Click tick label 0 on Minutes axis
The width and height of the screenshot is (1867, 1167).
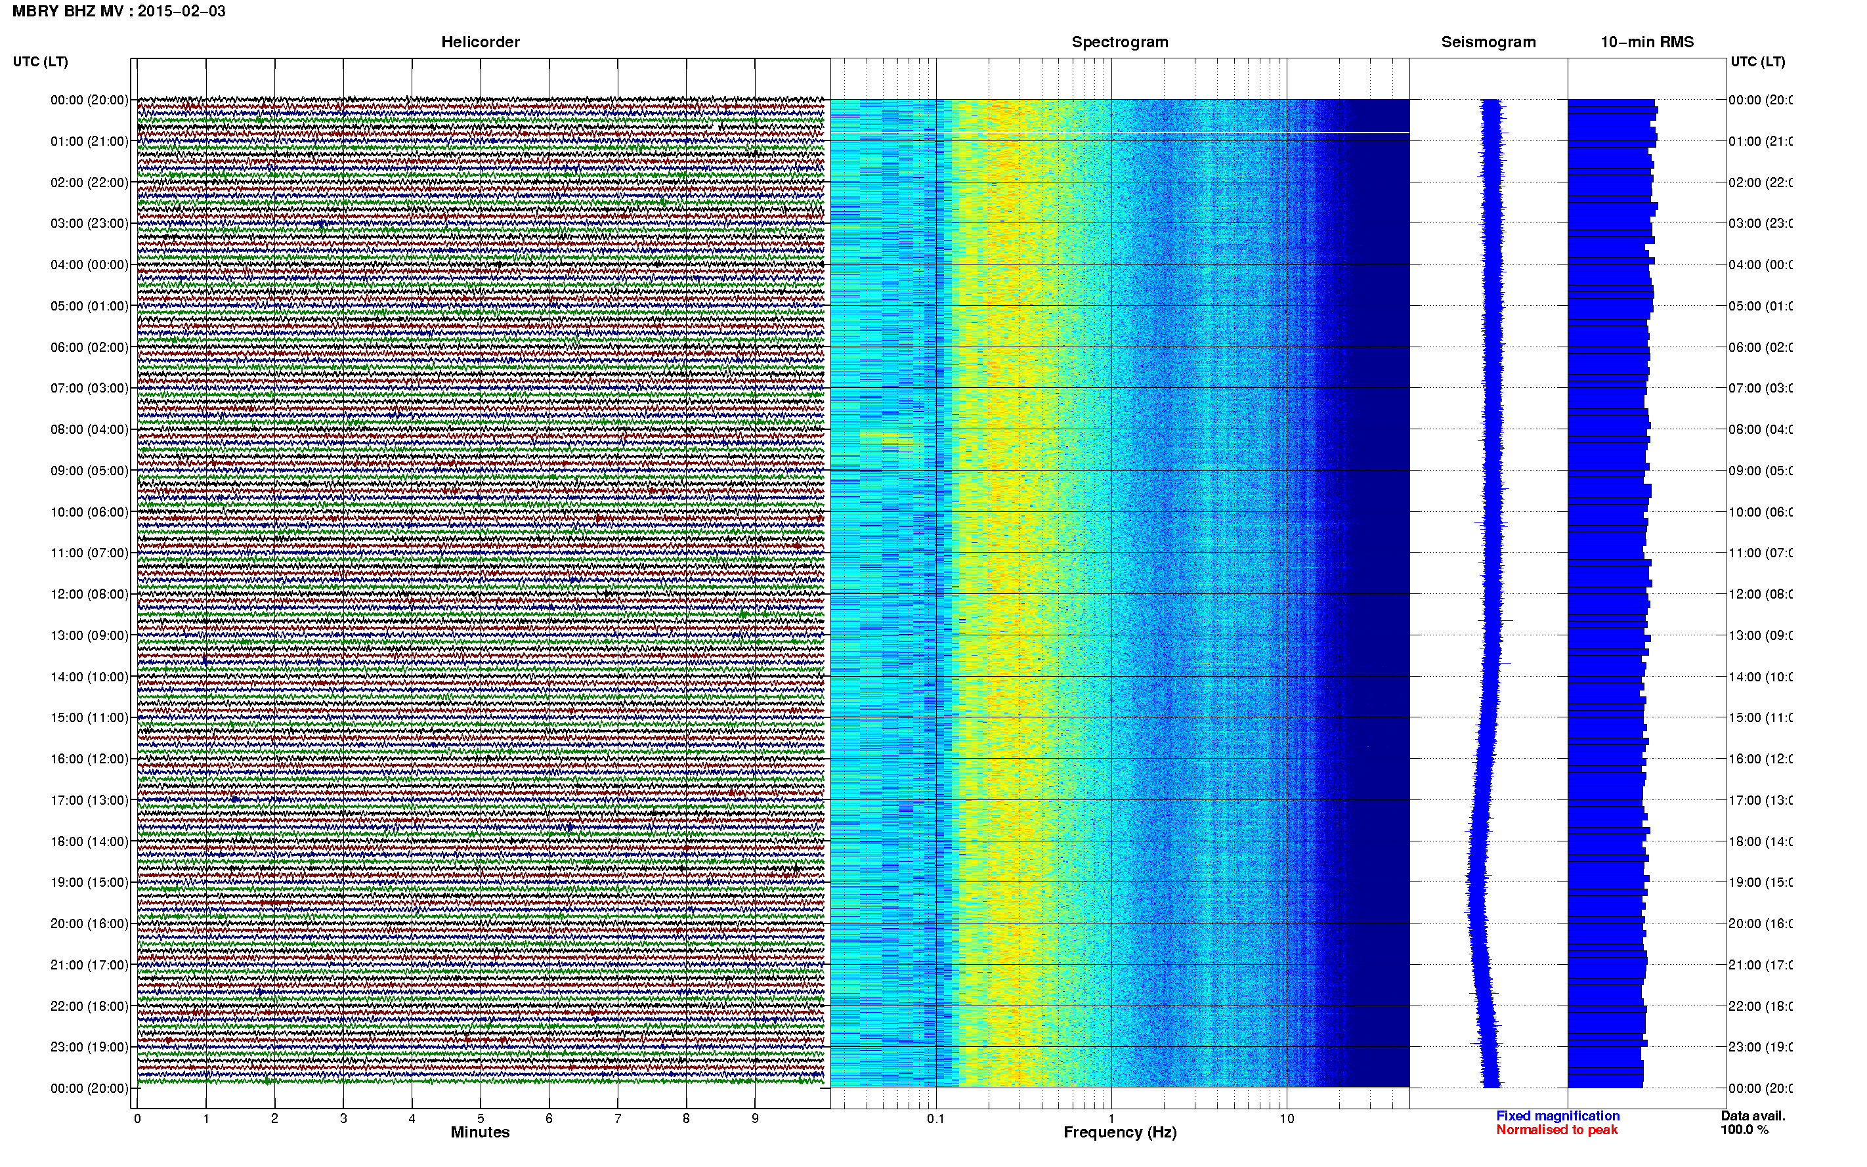(x=137, y=1118)
